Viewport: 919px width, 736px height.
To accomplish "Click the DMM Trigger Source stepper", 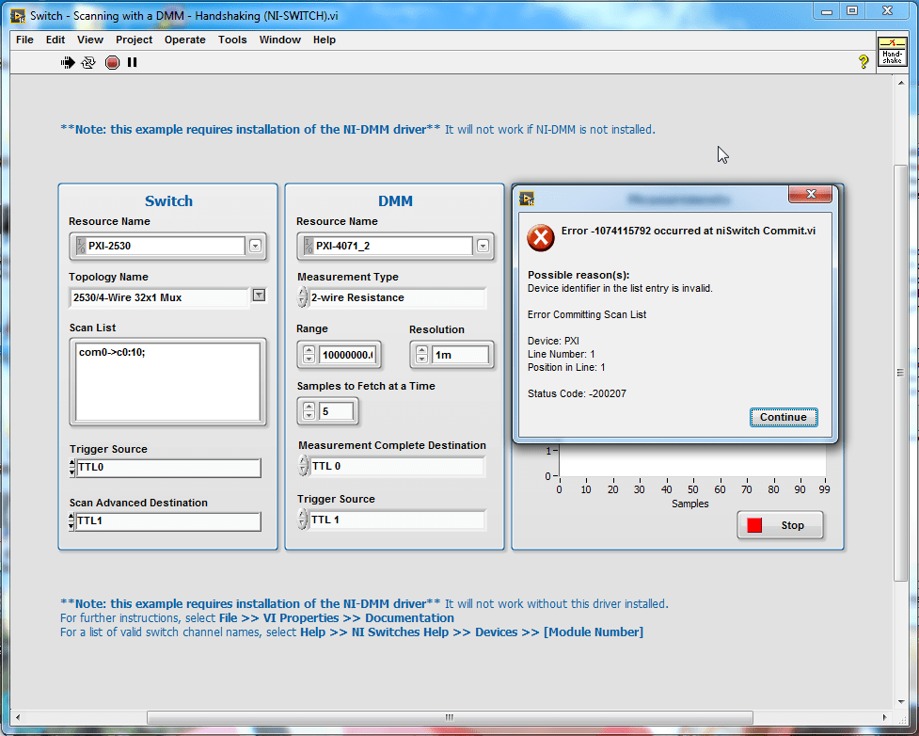I will point(303,520).
